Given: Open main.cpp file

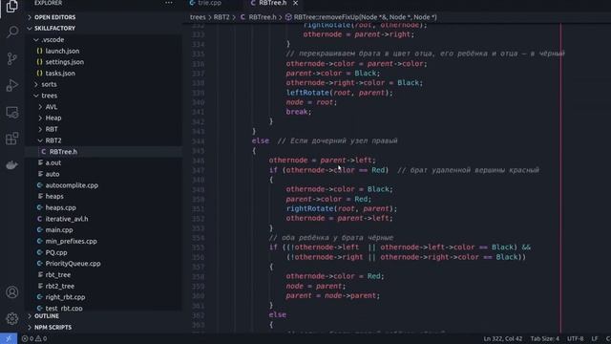Looking at the screenshot, I should [x=59, y=230].
